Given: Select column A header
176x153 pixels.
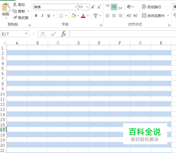Looking at the screenshot, I should point(17,43).
